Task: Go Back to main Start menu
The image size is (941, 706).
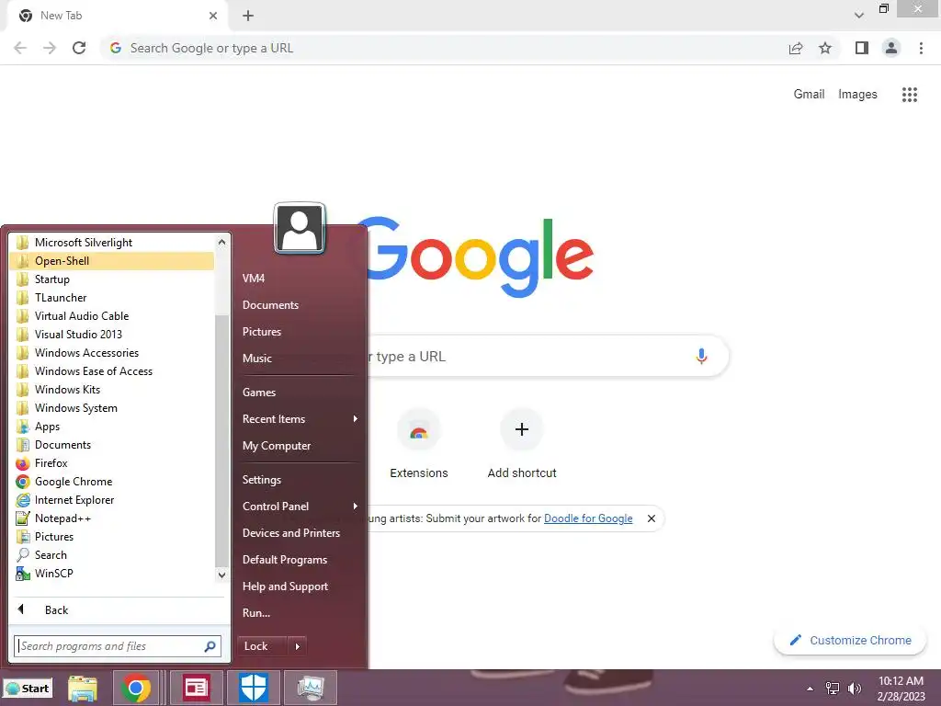Action: point(119,610)
